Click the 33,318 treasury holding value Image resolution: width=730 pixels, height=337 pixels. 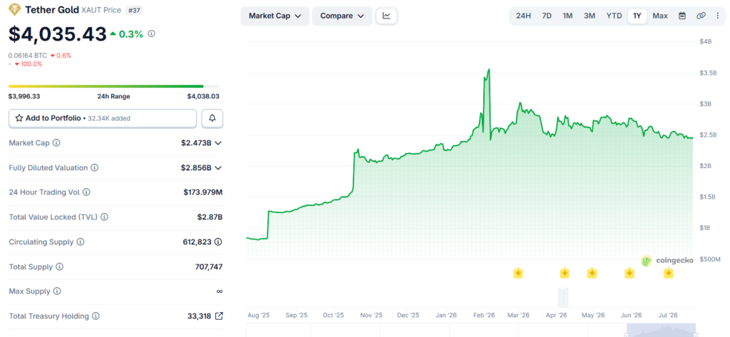[x=200, y=316]
